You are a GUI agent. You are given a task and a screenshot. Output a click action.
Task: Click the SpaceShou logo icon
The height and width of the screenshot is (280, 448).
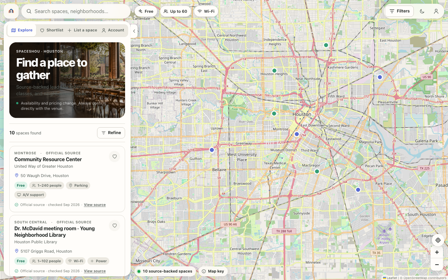[11, 11]
